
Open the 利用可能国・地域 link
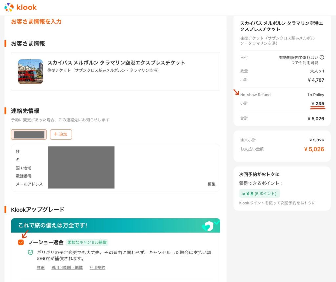[x=67, y=268]
